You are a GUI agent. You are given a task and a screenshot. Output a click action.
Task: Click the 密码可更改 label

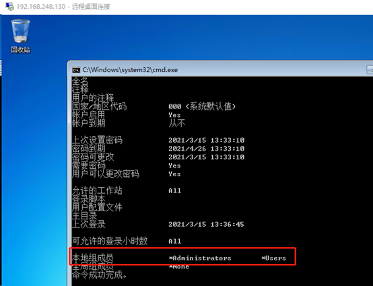pyautogui.click(x=93, y=157)
